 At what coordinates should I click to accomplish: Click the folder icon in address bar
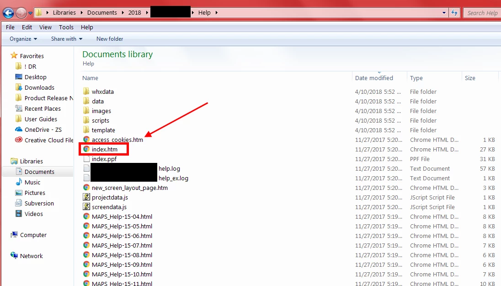[39, 12]
